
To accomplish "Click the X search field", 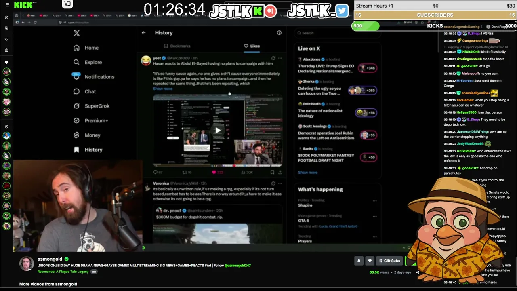I will point(337,33).
